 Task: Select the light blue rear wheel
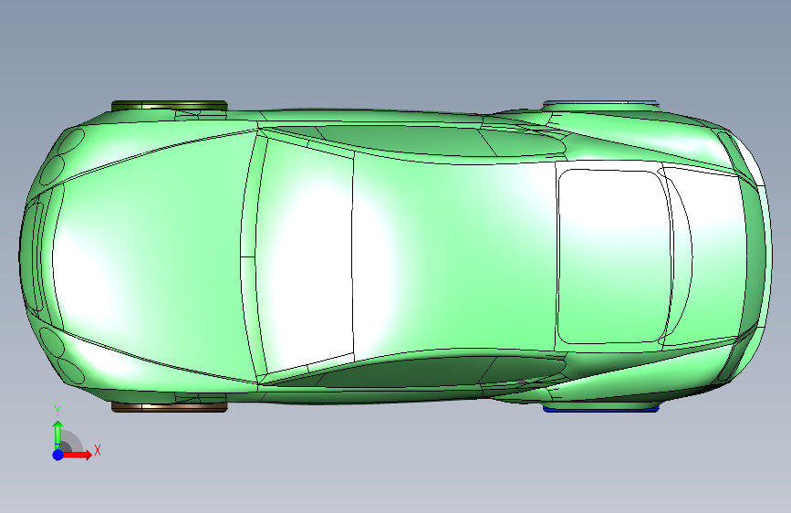(x=600, y=103)
